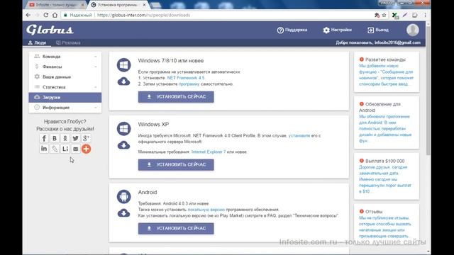Open more sharing options plus icon
The height and width of the screenshot is (255, 454).
86,149
